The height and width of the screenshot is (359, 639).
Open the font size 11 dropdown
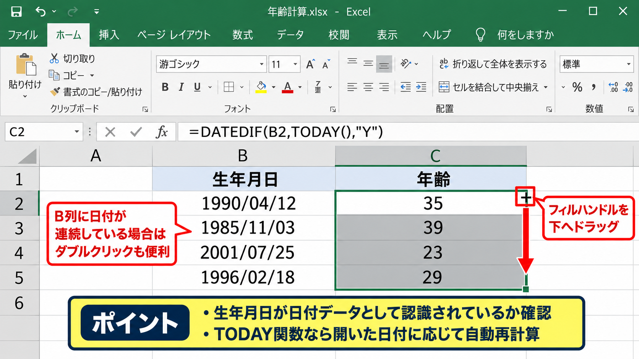(295, 64)
